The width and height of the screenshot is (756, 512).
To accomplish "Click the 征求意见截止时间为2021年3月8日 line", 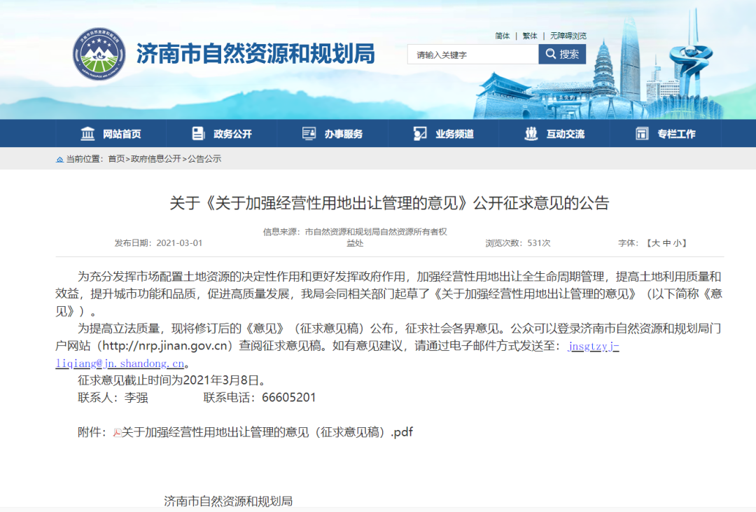I will [171, 381].
